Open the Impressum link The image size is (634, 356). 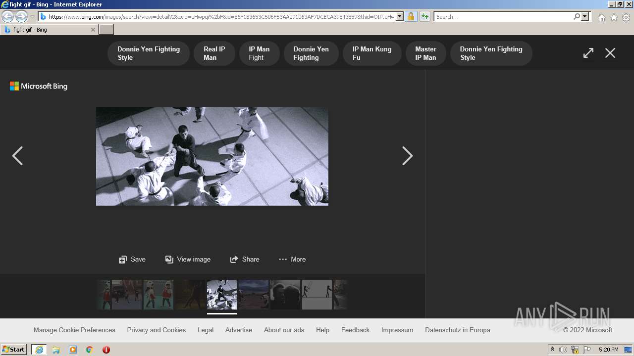click(x=397, y=330)
